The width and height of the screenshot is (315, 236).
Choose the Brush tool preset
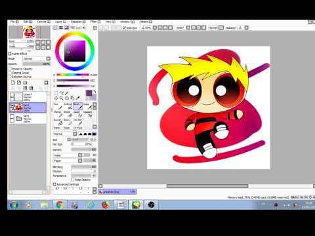pos(78,106)
